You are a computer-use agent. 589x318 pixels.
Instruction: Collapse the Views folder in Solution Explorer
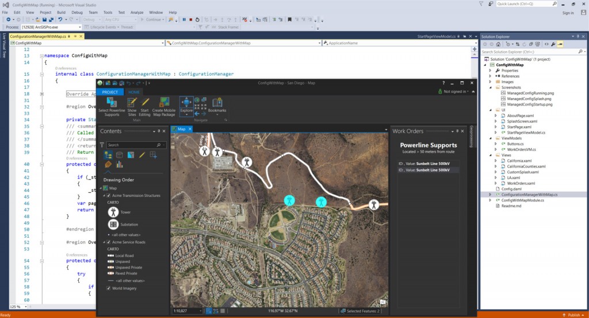pyautogui.click(x=490, y=155)
